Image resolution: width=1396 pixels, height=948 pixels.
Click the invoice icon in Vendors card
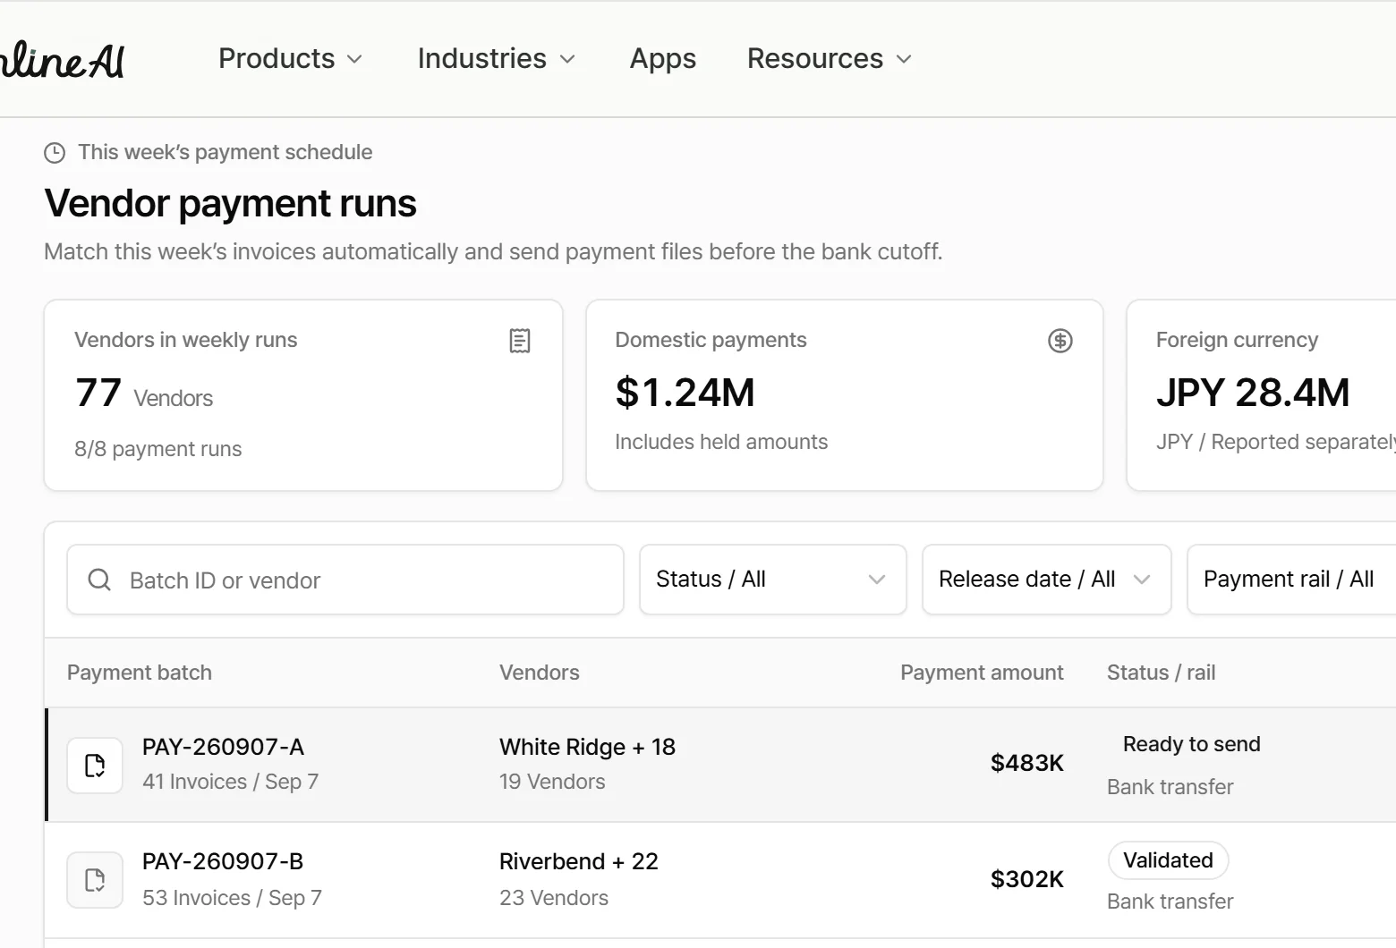(x=520, y=341)
